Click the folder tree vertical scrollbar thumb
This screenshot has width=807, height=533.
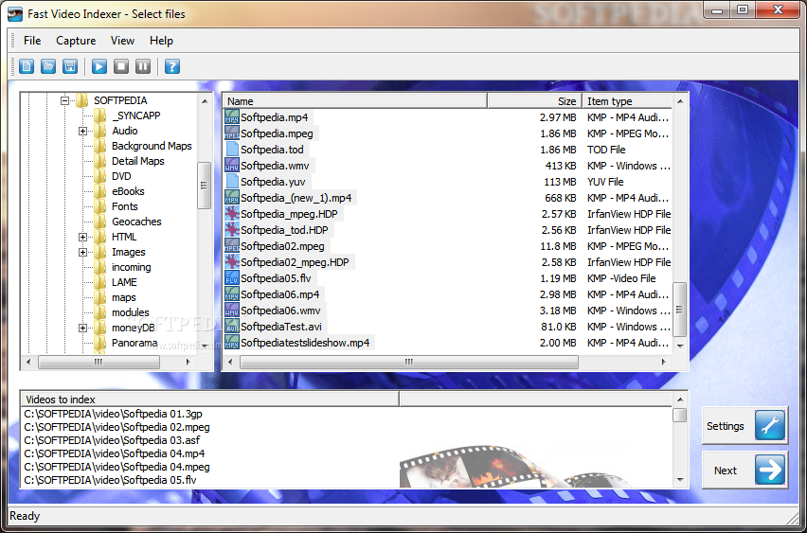click(204, 186)
